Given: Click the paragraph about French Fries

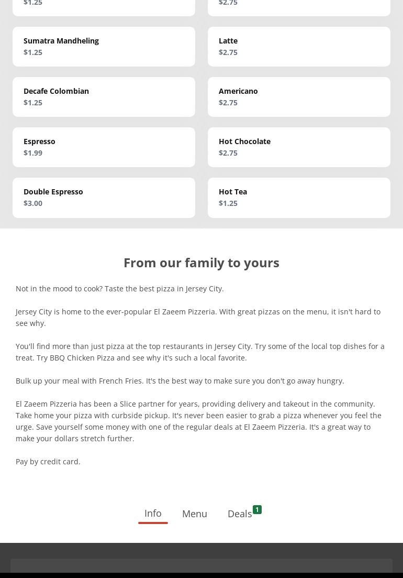Looking at the screenshot, I should 180,380.
